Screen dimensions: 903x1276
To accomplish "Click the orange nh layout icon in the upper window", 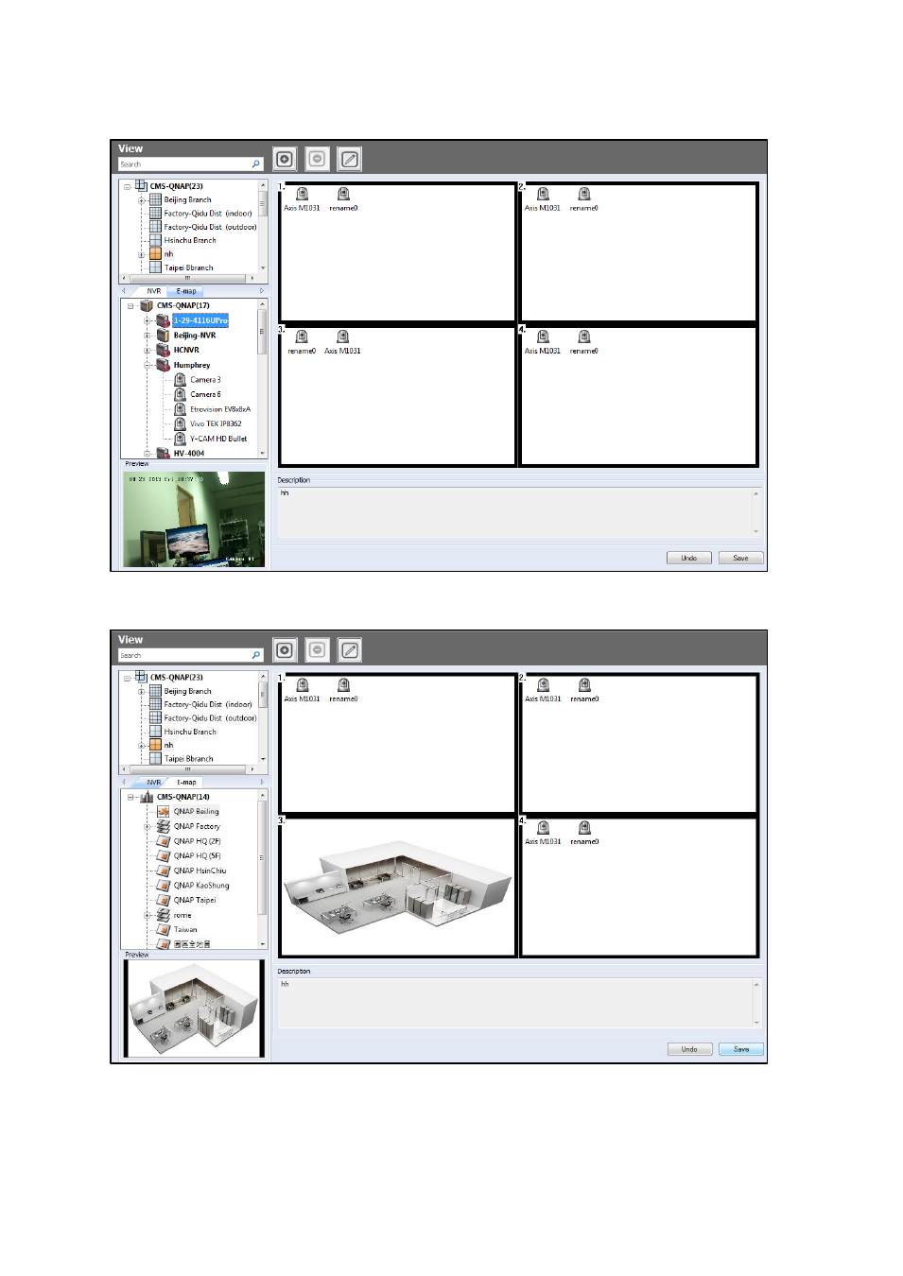I will [x=156, y=253].
